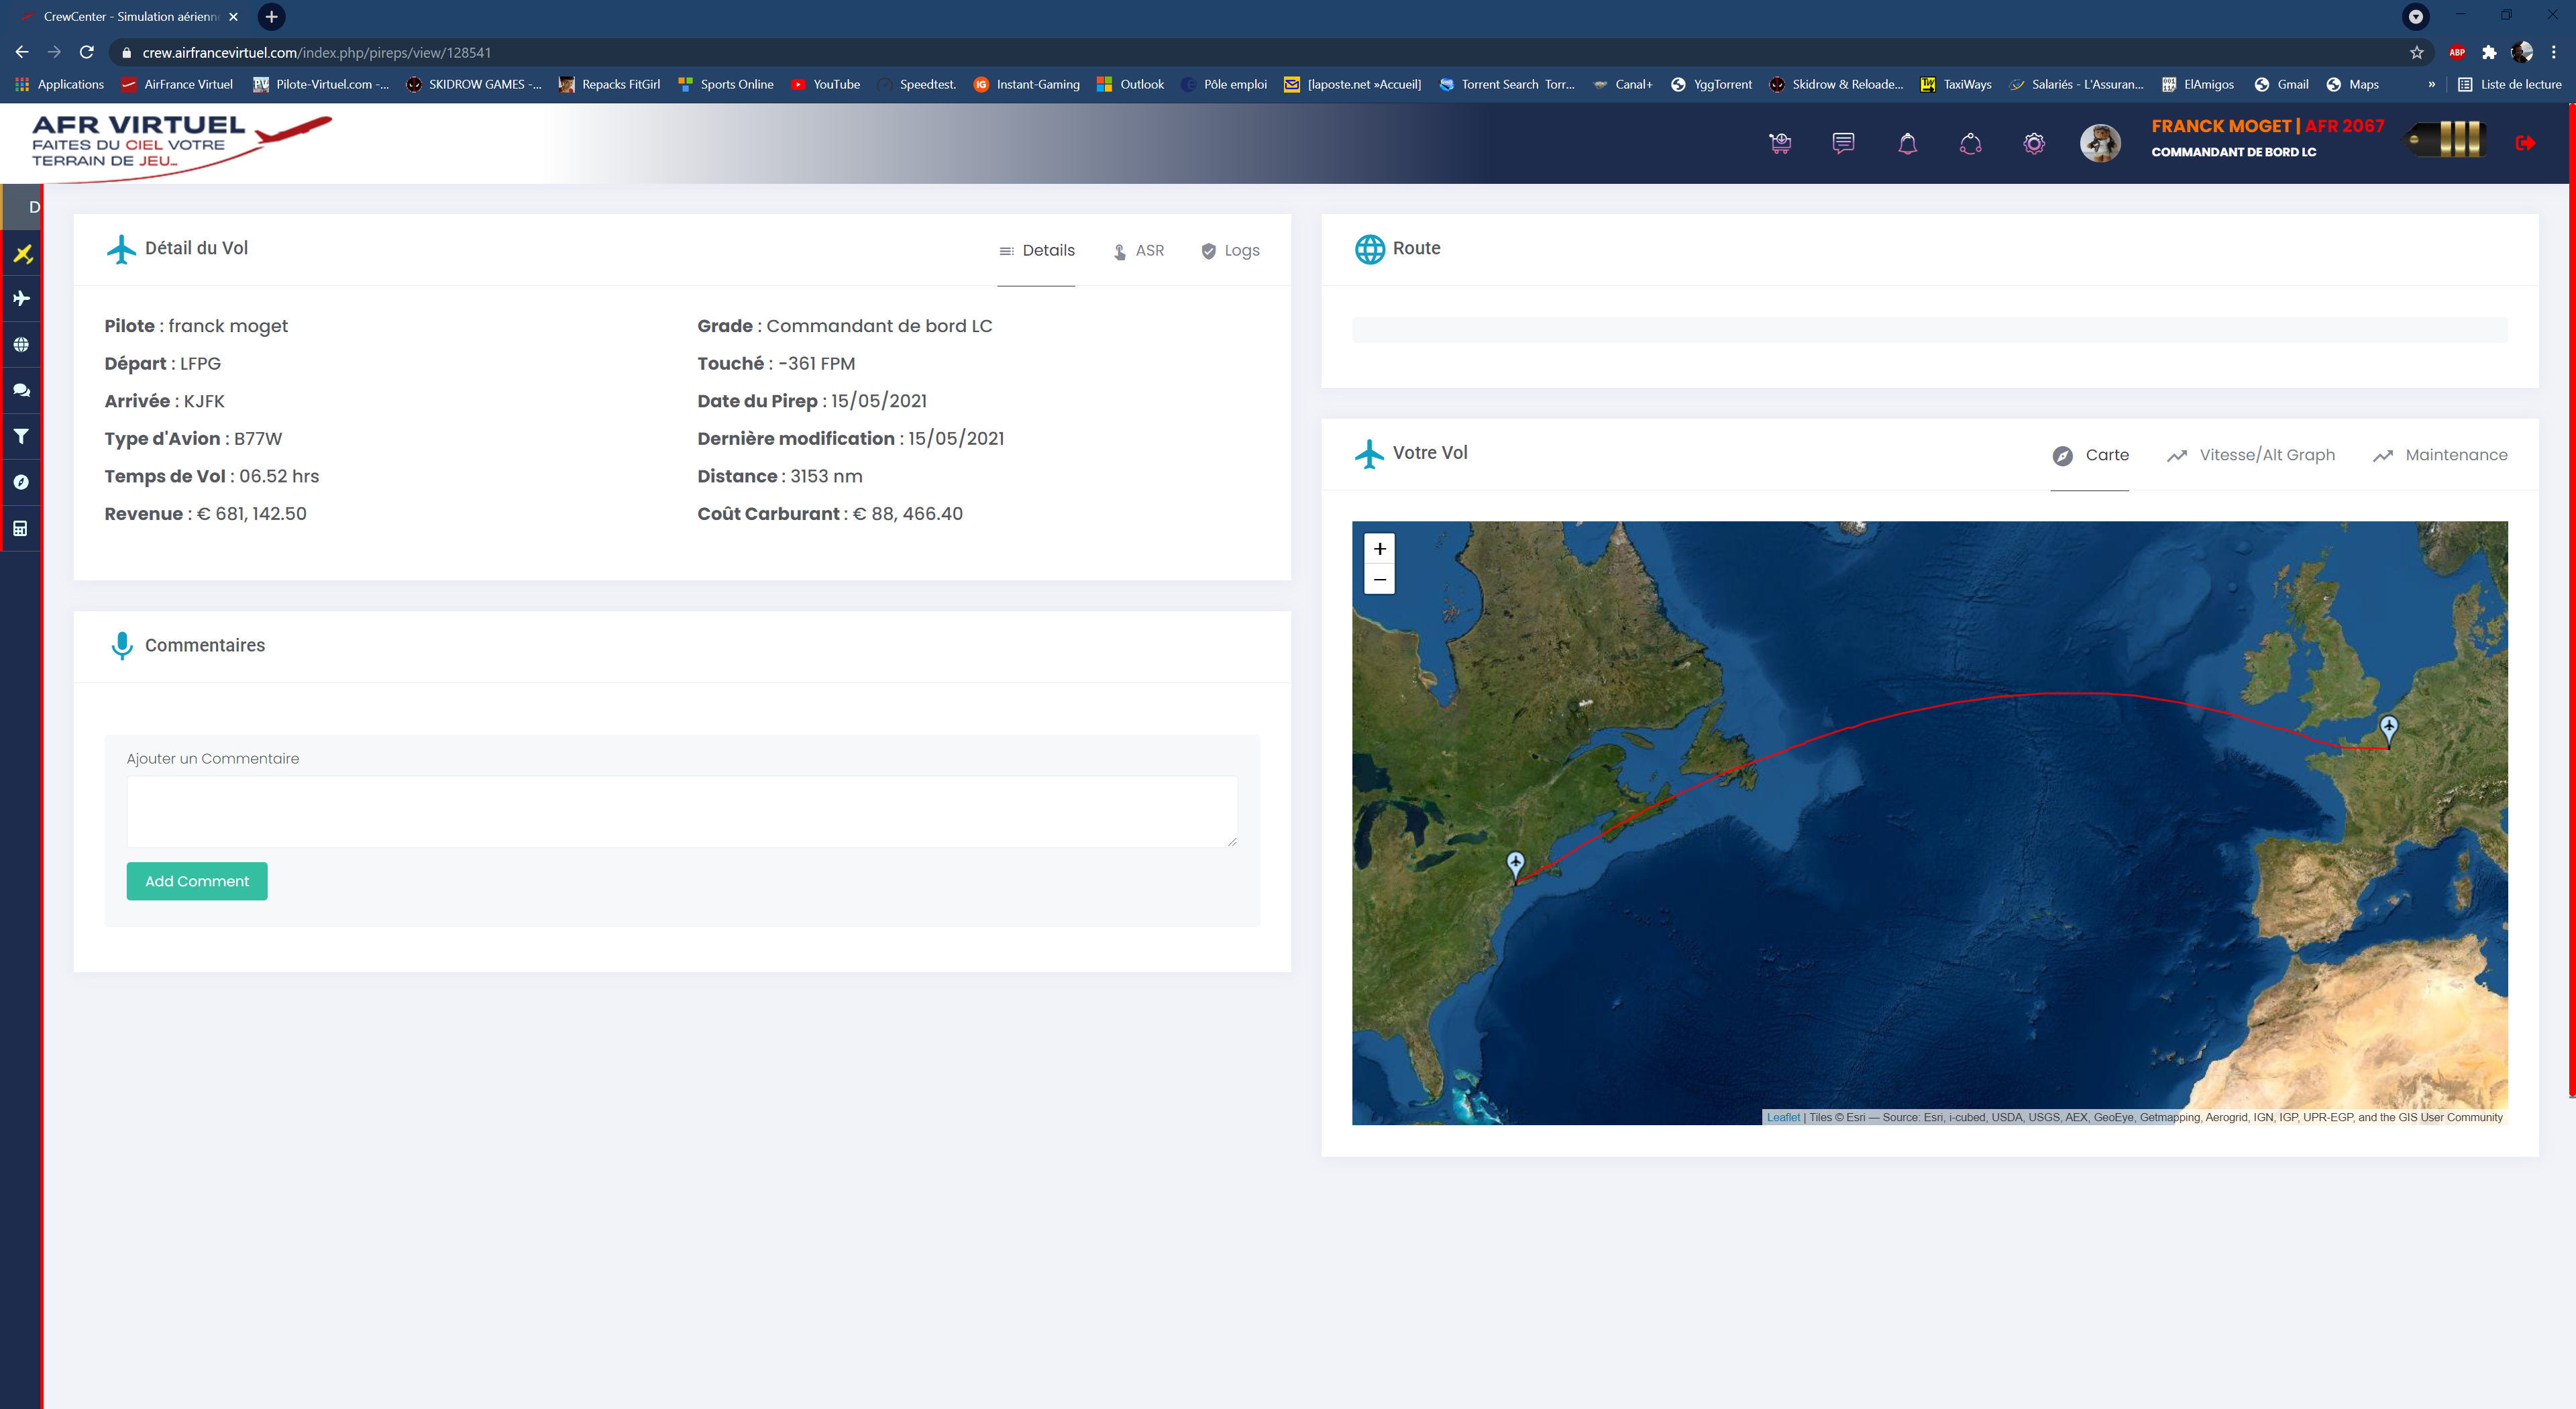Image resolution: width=2576 pixels, height=1409 pixels.
Task: Click the chat bubbles sidebar icon
Action: (x=21, y=391)
